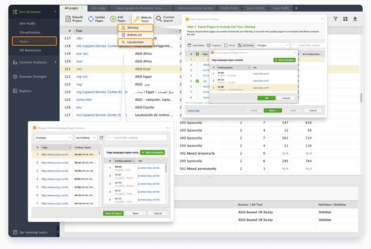Click Next in the sitemap wizard
Viewport: 371px width, 249px height.
pyautogui.click(x=273, y=110)
